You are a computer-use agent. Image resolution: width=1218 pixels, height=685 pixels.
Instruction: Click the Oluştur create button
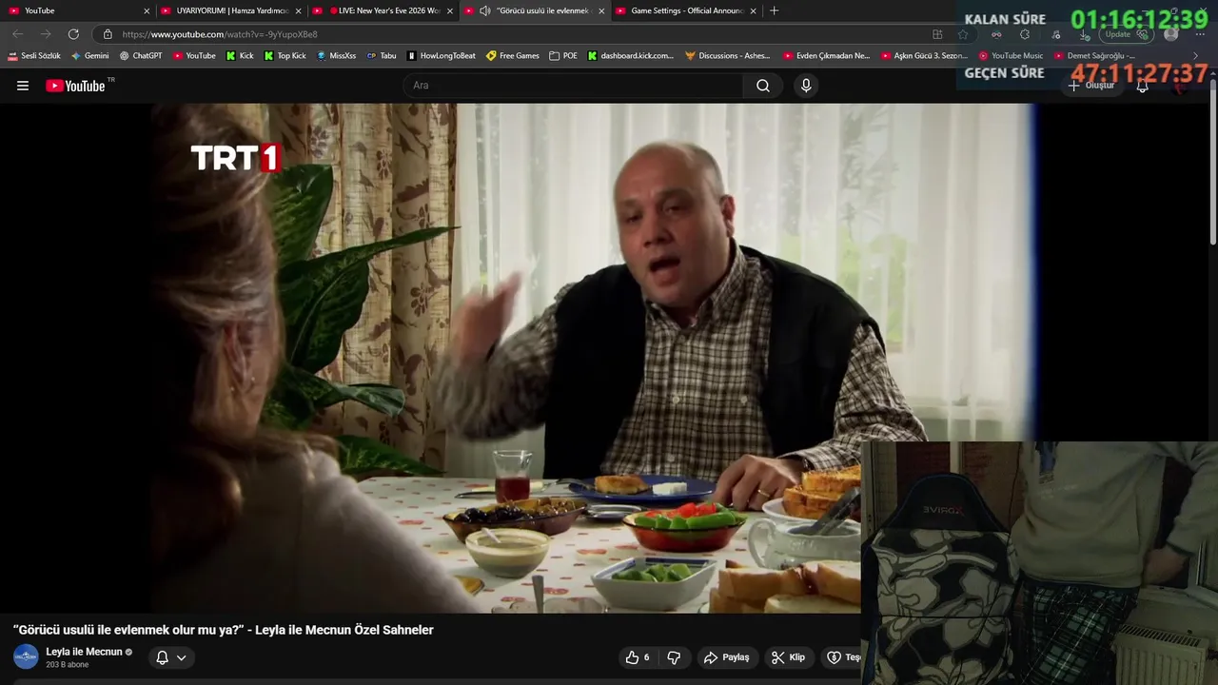click(x=1090, y=86)
